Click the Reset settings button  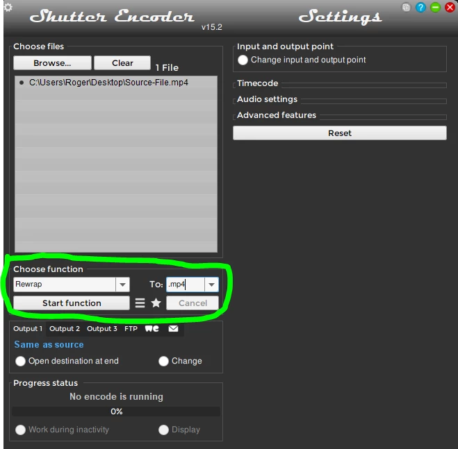click(340, 133)
